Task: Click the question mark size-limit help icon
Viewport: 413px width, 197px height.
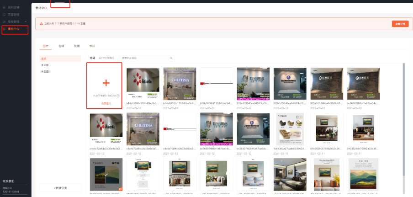Action: click(118, 96)
